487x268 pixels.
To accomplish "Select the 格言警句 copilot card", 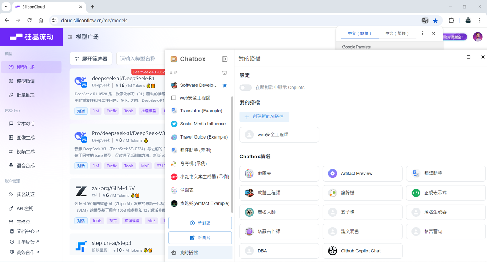I will point(446,231).
